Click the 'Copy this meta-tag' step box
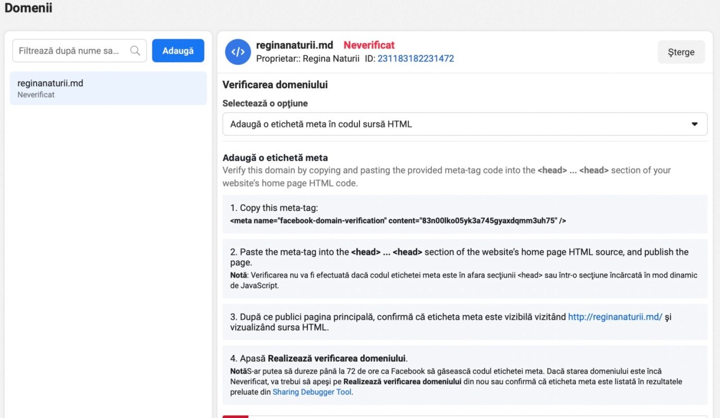This screenshot has width=720, height=418. [465, 214]
